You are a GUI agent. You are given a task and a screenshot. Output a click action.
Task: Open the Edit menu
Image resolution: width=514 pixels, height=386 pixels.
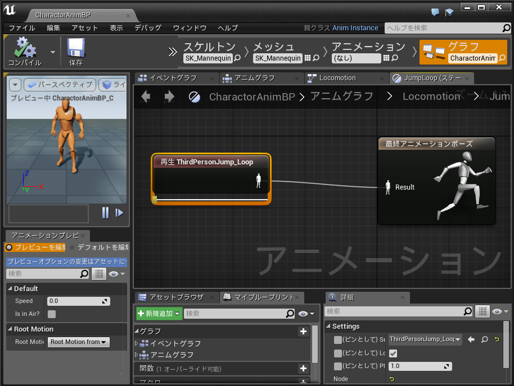point(53,28)
